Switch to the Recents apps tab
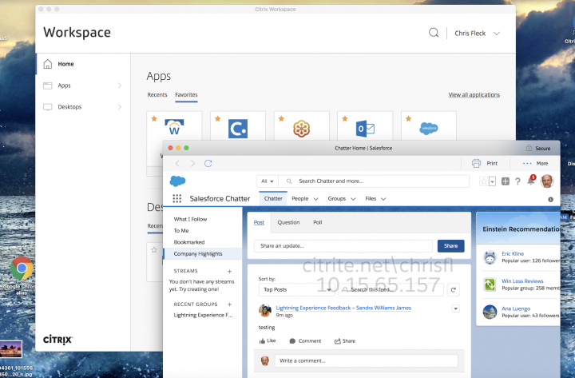Viewport: 575px width, 378px height. tap(157, 94)
